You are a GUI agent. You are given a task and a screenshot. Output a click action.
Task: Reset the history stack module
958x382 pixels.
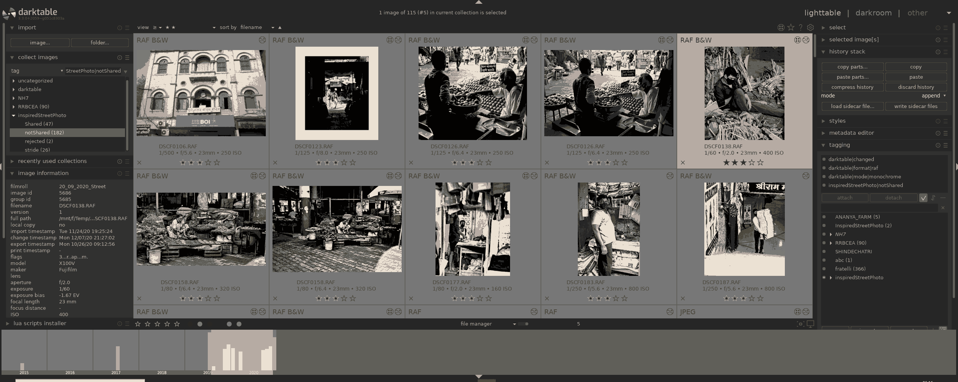(x=938, y=52)
